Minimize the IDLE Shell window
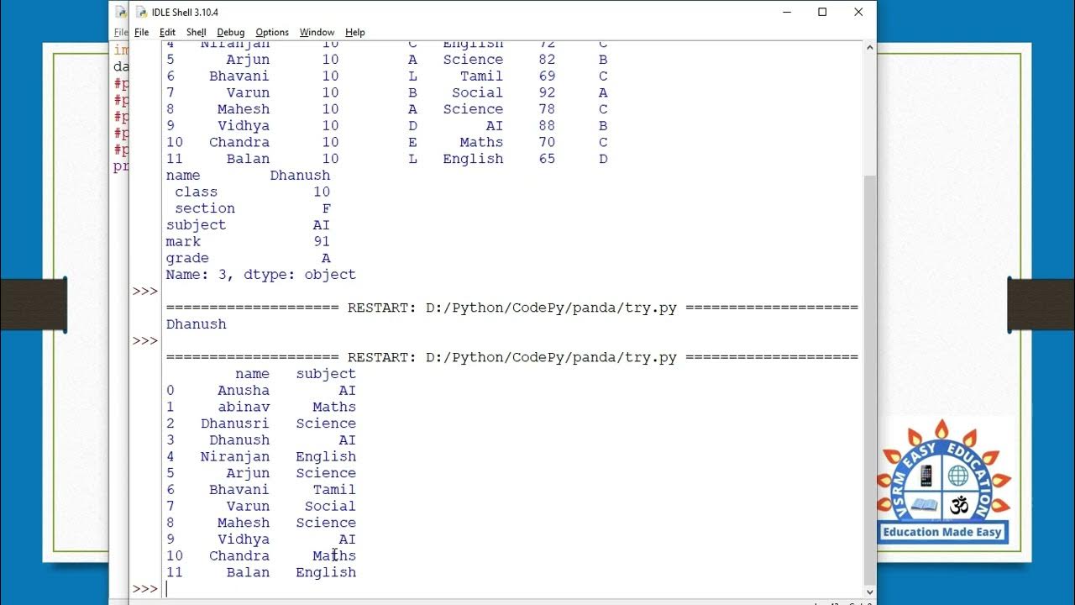Image resolution: width=1075 pixels, height=605 pixels. (x=787, y=12)
